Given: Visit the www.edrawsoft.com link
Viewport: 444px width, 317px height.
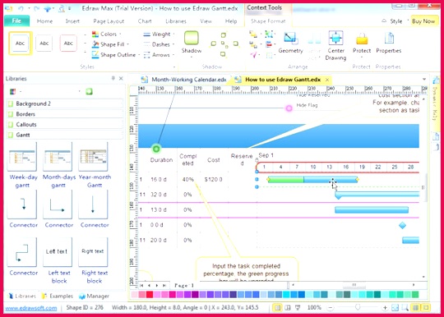Looking at the screenshot, I should pyautogui.click(x=31, y=308).
